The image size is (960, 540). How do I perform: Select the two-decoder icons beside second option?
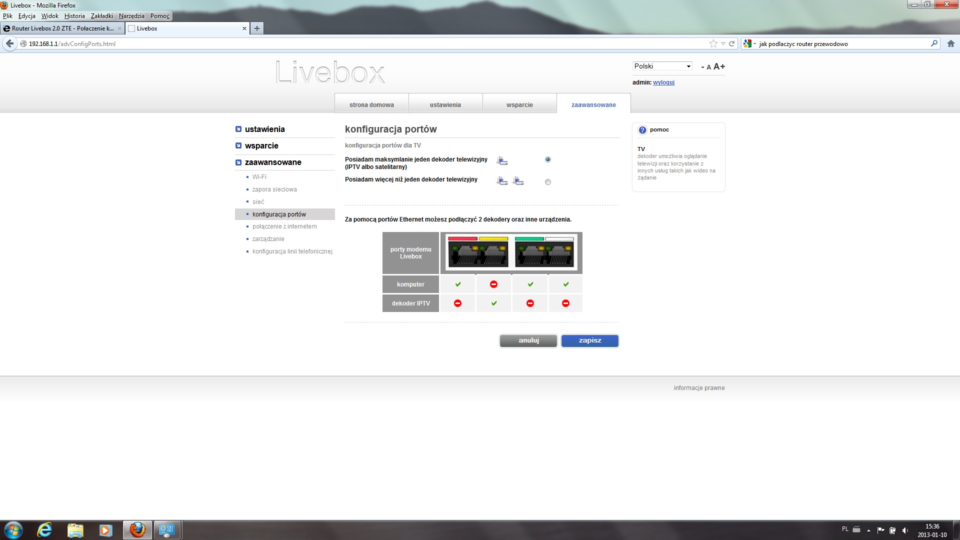coord(509,181)
